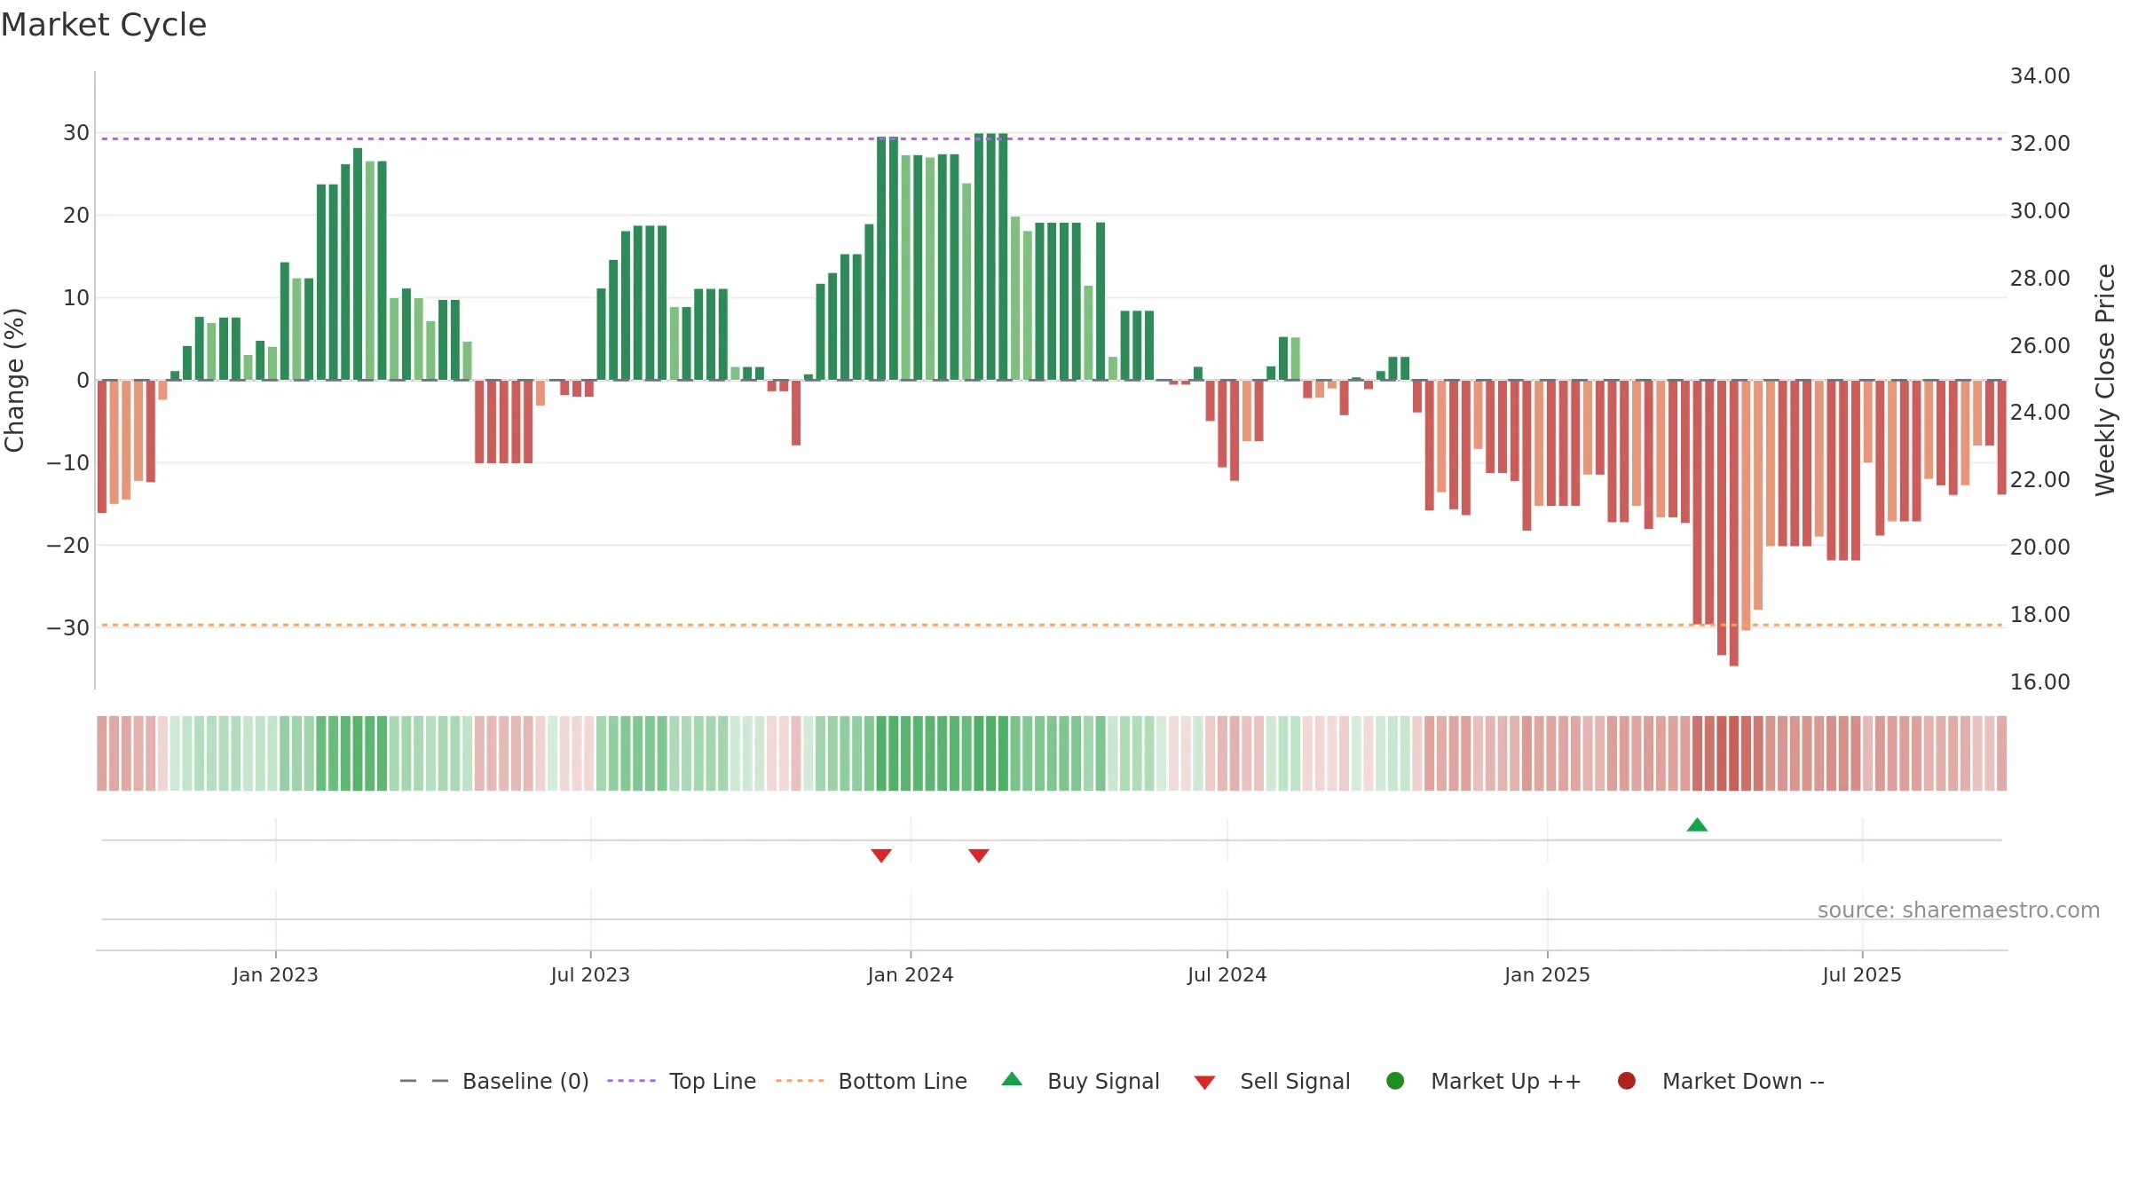2130x1198 pixels.
Task: Click the 32.00 price axis label
Action: (2039, 144)
